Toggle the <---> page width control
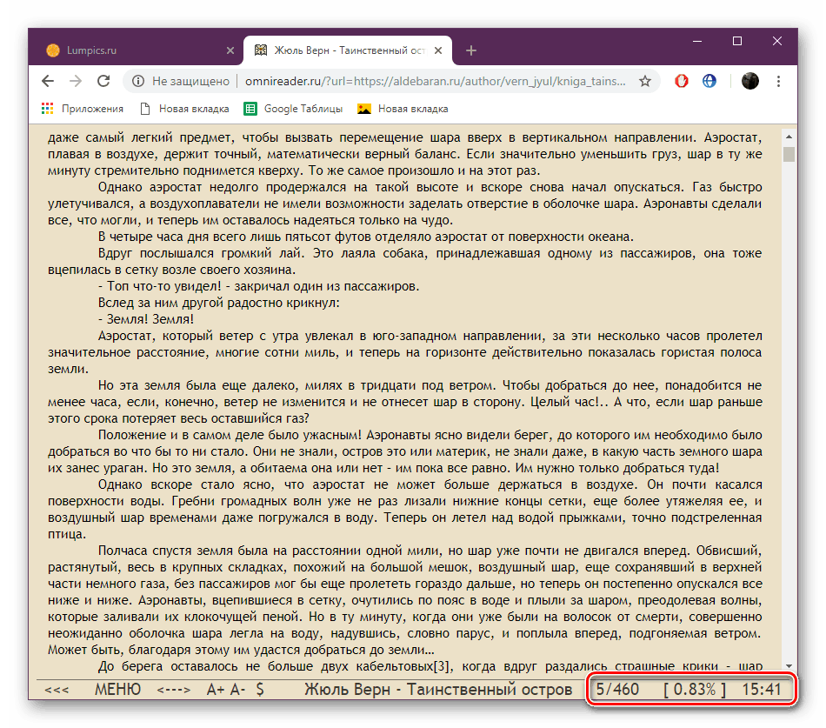Image resolution: width=826 pixels, height=728 pixels. (174, 690)
